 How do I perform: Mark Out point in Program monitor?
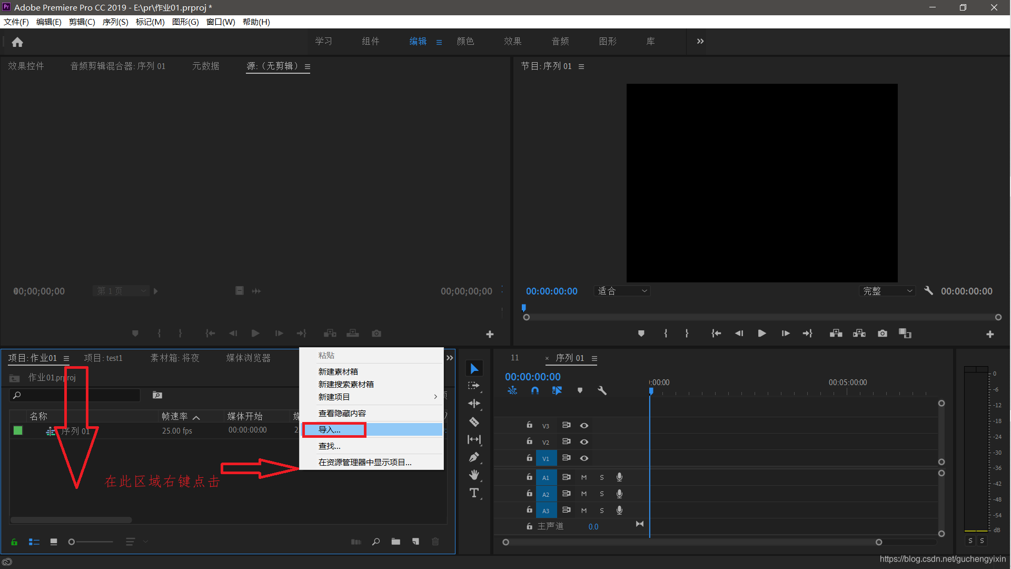687,333
